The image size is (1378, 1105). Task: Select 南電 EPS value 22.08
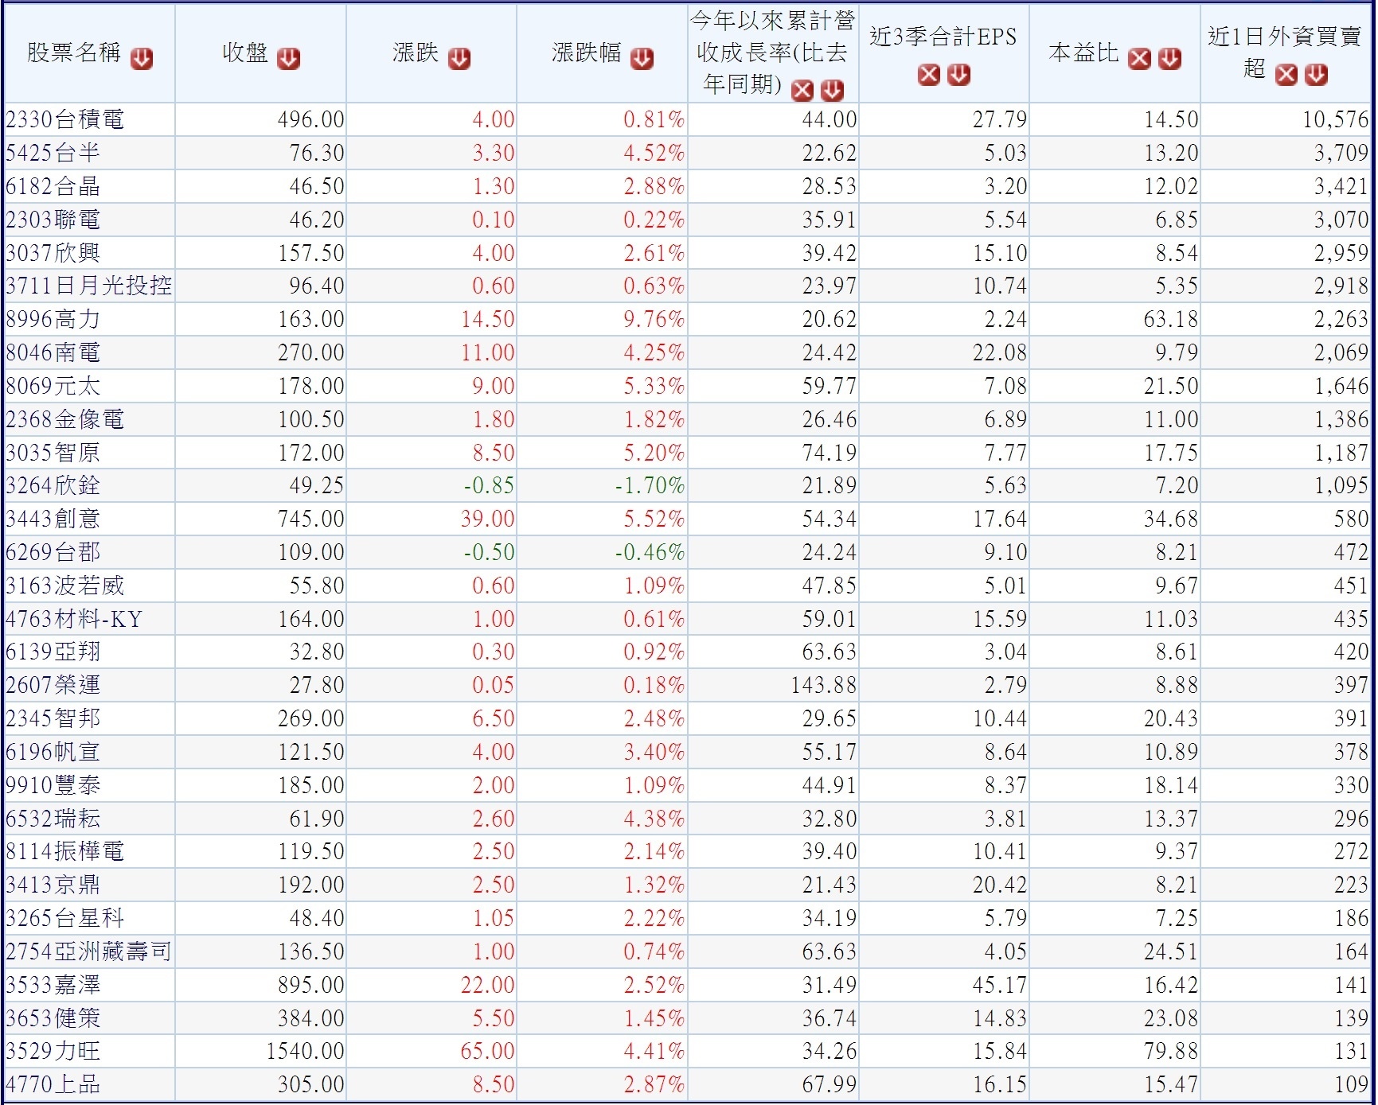click(1000, 353)
